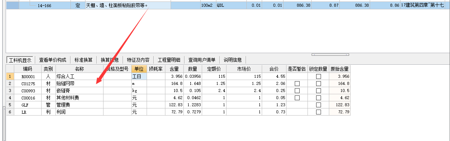Screen dimensions: 450x141
Task: Click the quota name 天棚、墙、柱面板粘贴胶带等
Action: 117,6
